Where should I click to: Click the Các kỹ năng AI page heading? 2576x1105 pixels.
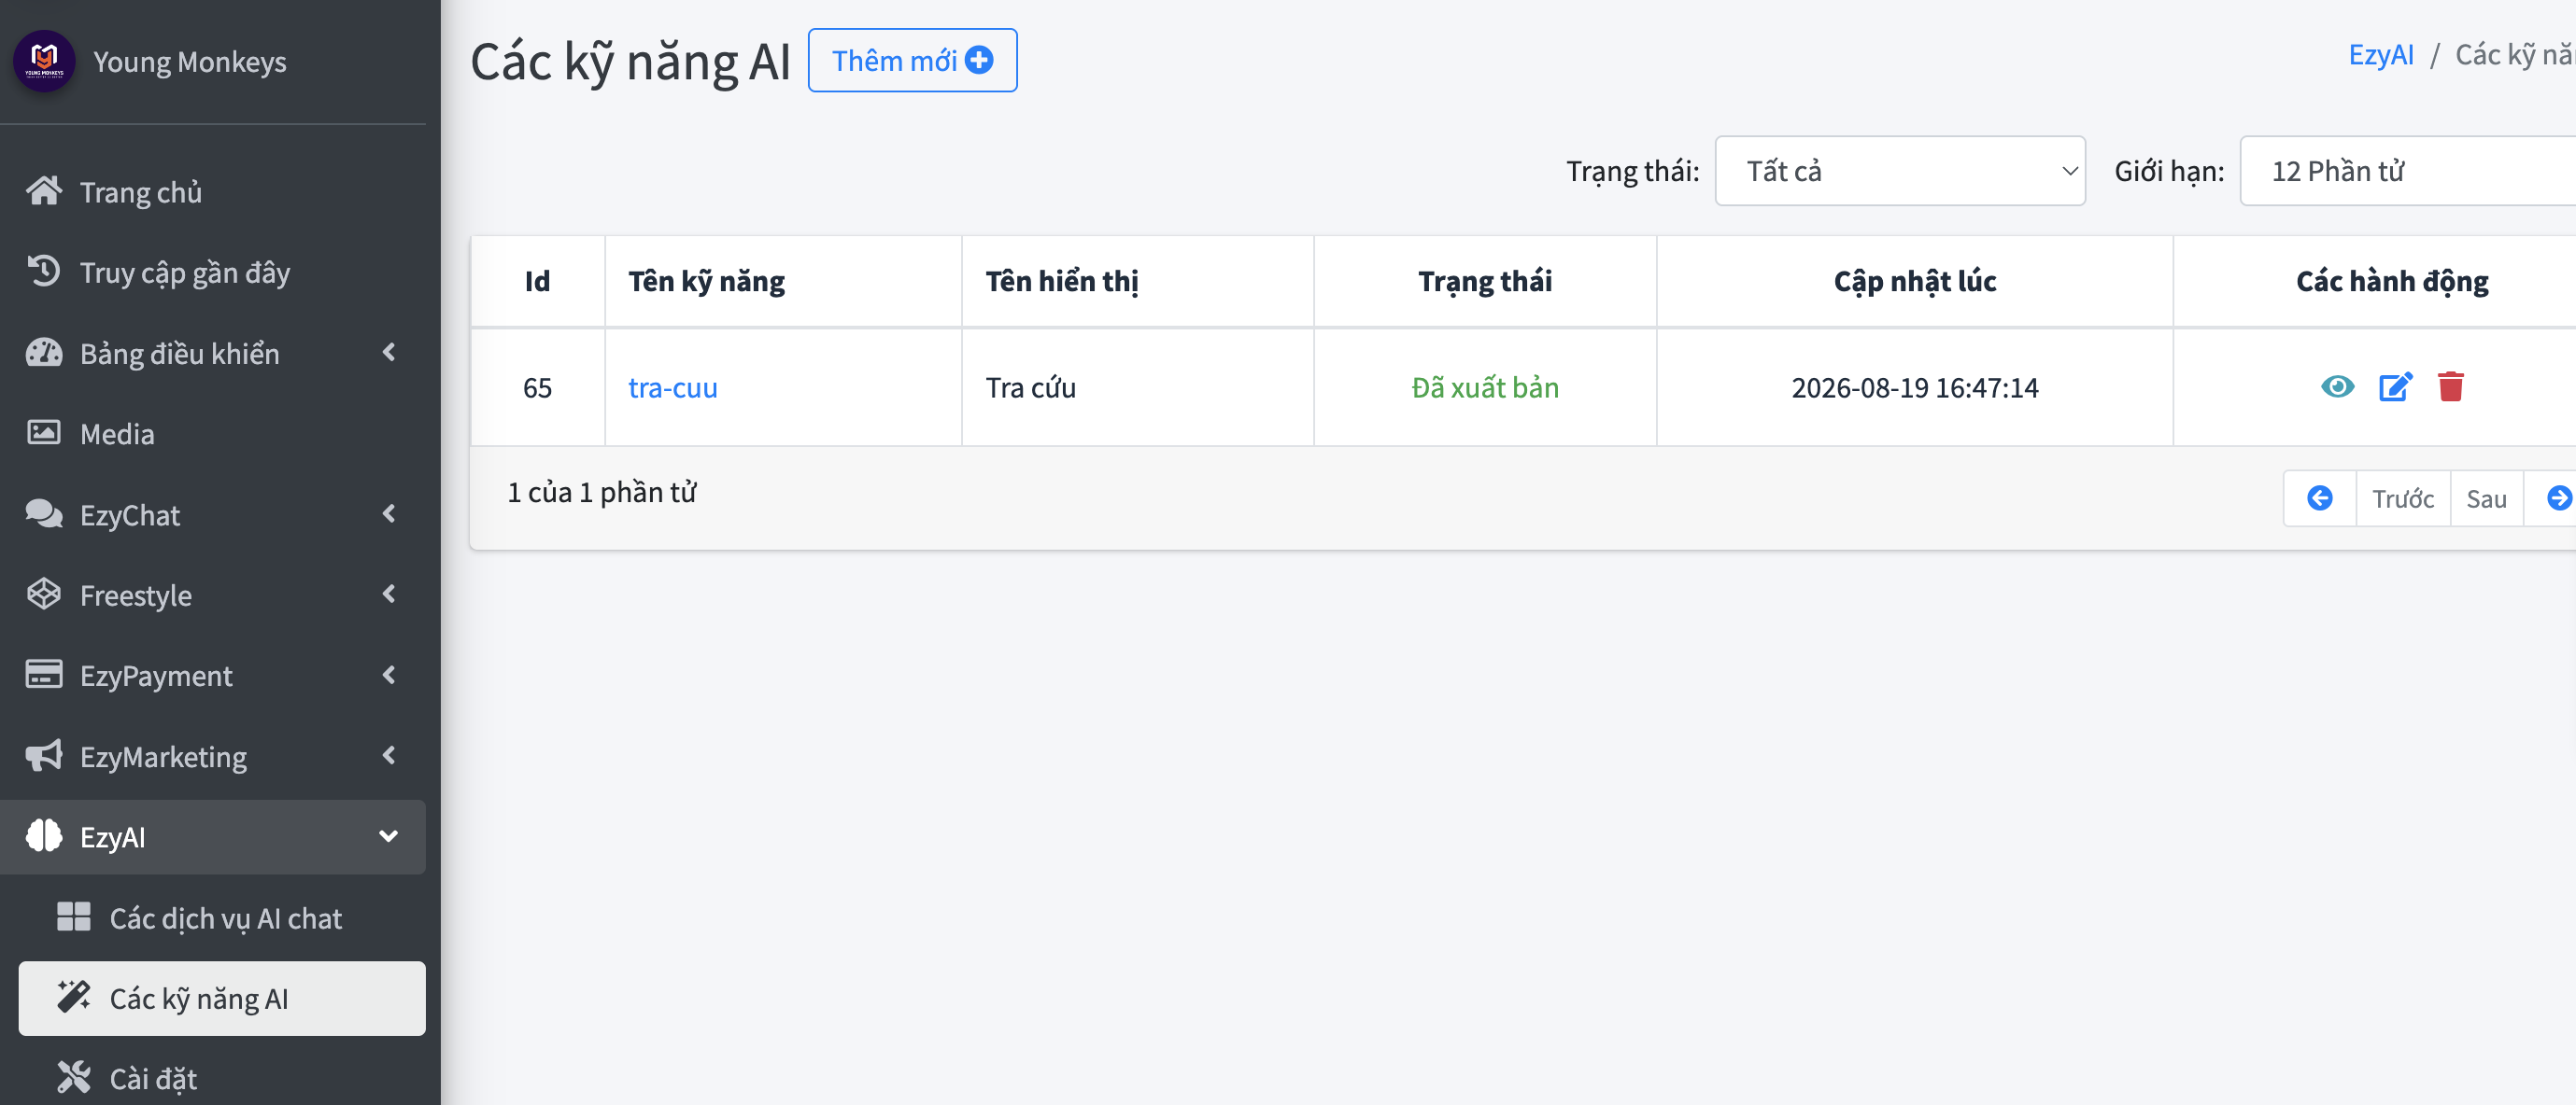click(x=630, y=61)
